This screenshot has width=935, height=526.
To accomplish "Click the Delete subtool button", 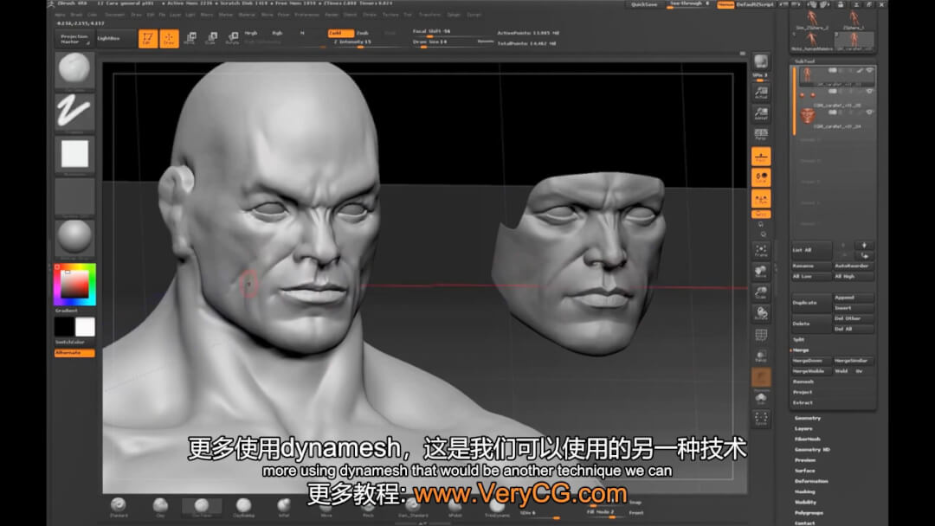I will tap(811, 324).
